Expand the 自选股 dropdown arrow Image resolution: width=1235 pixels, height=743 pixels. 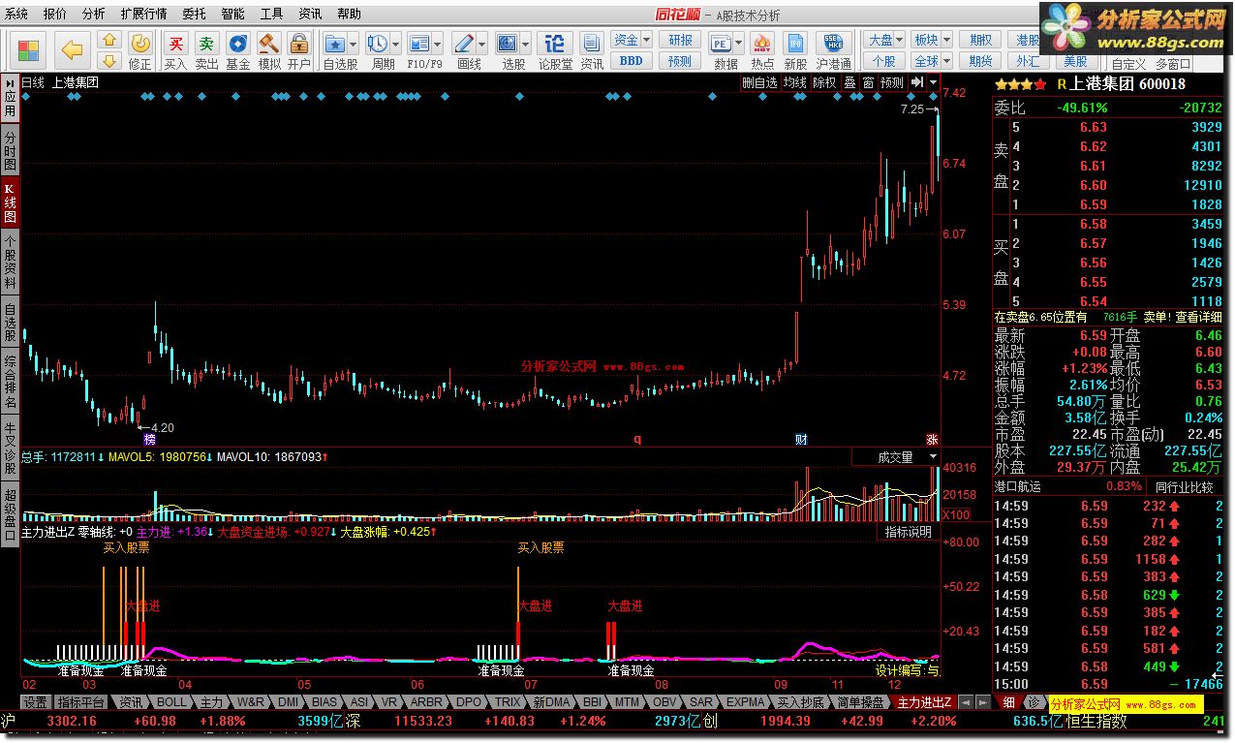click(x=354, y=44)
